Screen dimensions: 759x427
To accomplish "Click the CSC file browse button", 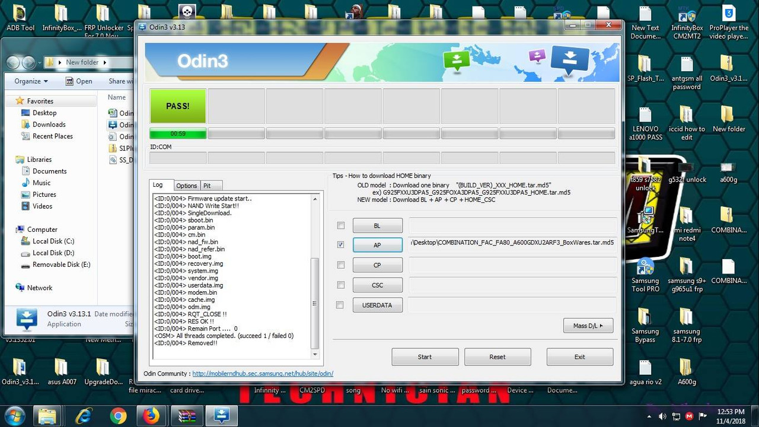I will (378, 285).
